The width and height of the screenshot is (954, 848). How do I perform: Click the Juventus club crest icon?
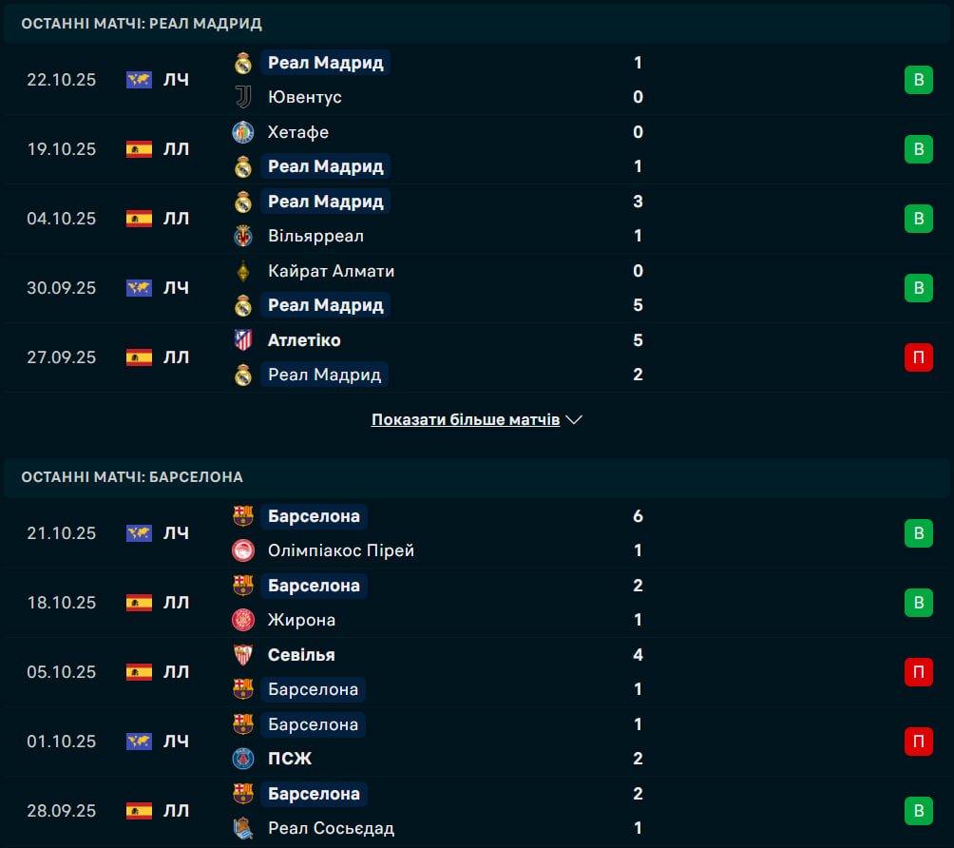tap(243, 97)
